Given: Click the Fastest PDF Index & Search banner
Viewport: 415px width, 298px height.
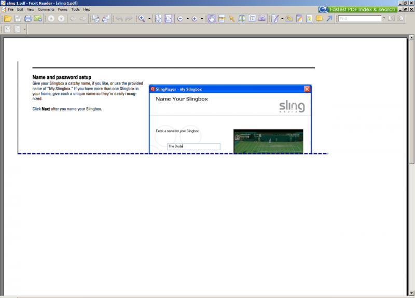Looking at the screenshot, I should (x=358, y=9).
